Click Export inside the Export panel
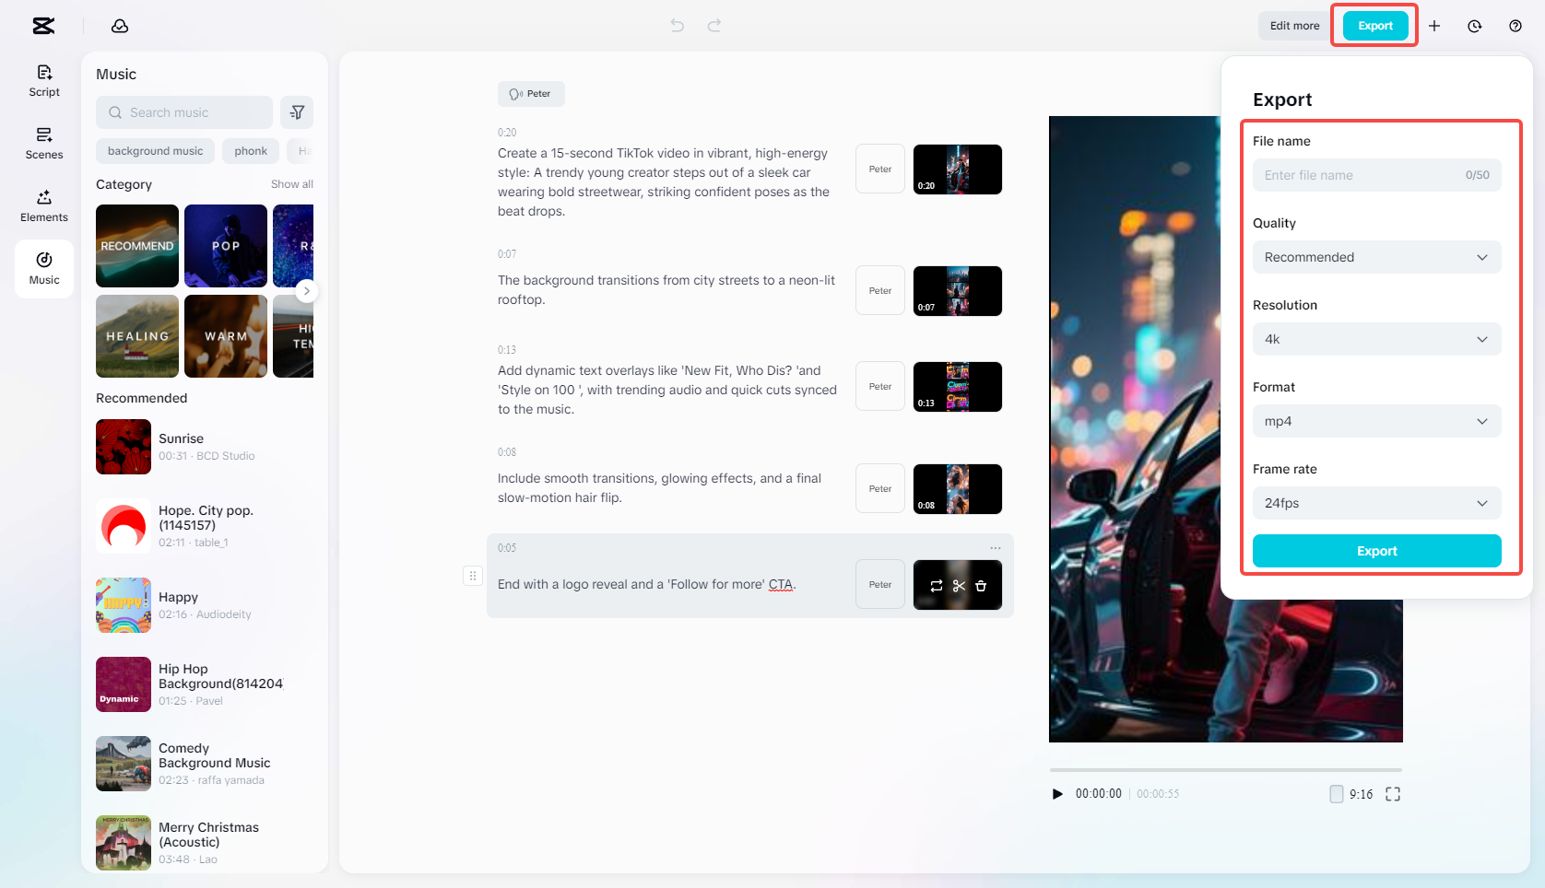Image resolution: width=1545 pixels, height=888 pixels. (1376, 551)
